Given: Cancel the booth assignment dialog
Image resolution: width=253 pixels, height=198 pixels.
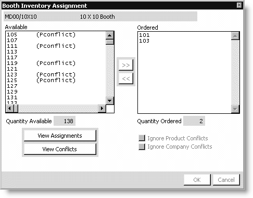Looking at the screenshot, I should (226, 180).
